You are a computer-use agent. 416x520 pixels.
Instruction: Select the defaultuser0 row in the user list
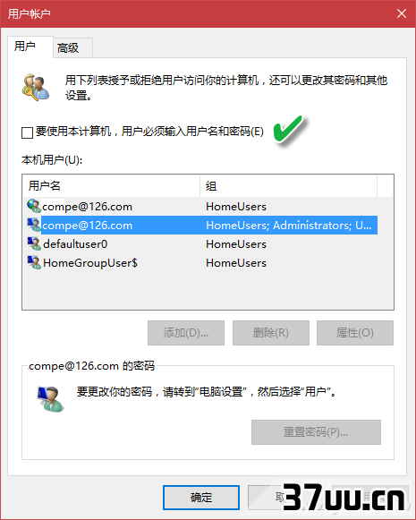coord(202,244)
